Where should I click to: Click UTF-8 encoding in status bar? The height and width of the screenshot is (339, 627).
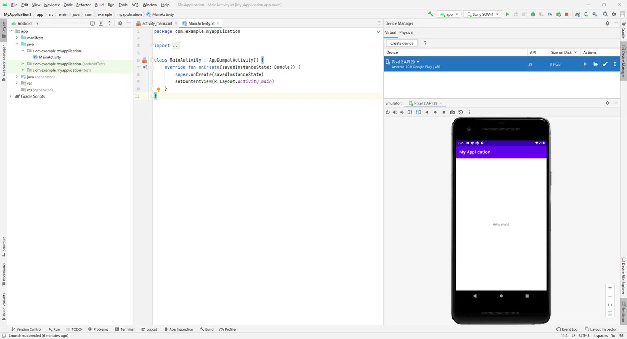[x=584, y=335]
